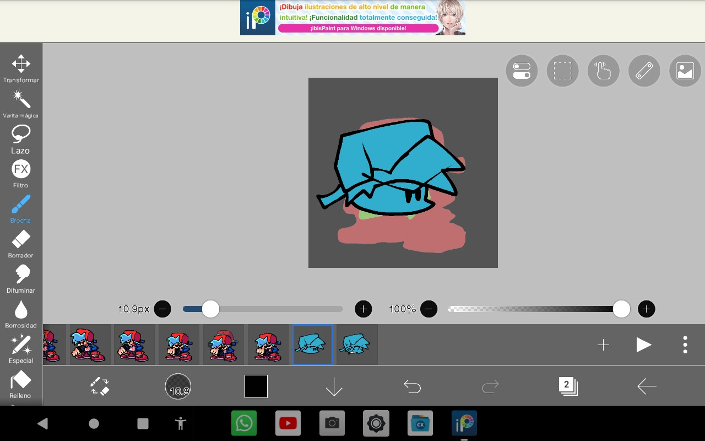Open the Camera app in taskbar
Viewport: 705px width, 441px height.
click(332, 423)
